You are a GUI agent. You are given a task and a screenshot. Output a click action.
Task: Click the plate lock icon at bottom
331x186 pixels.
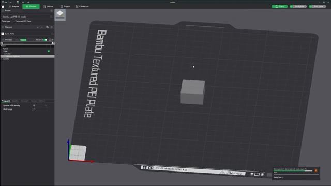(x=252, y=174)
